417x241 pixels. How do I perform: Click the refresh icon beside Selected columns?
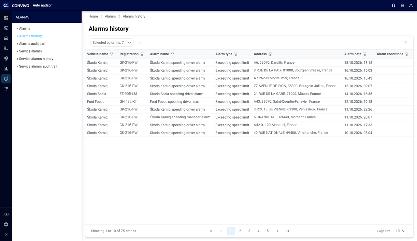[139, 43]
